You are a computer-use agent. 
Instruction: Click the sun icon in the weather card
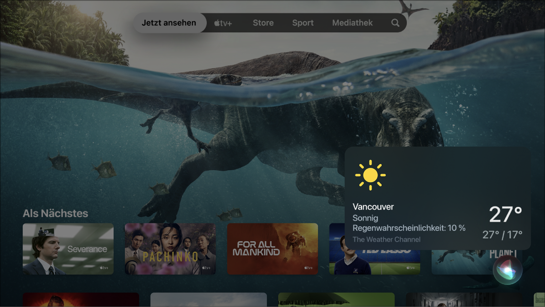[x=370, y=175]
